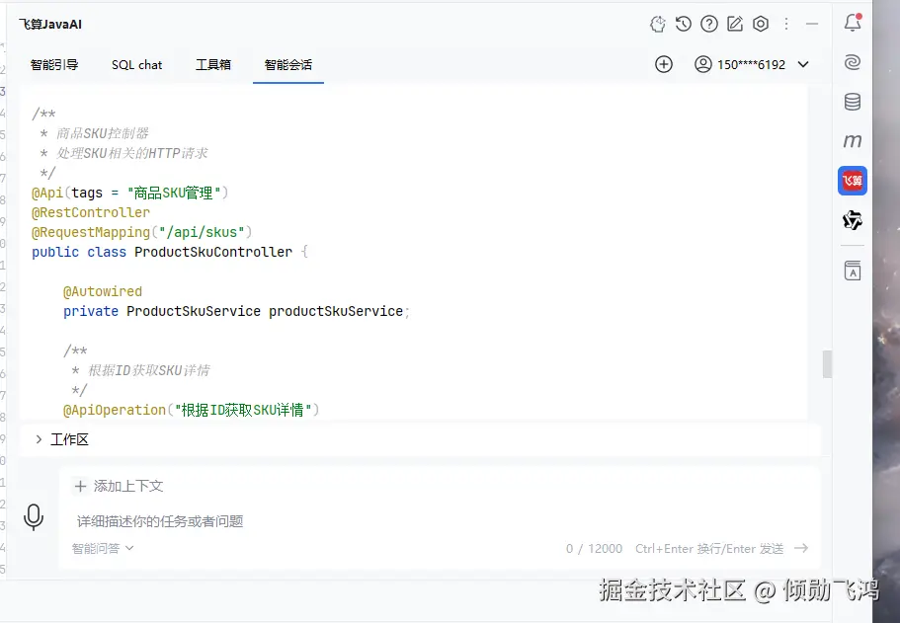Click the "商品SKU管理" string
The width and height of the screenshot is (900, 623).
[174, 193]
